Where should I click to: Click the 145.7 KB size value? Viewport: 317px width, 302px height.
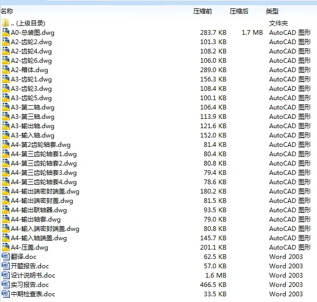click(x=213, y=238)
